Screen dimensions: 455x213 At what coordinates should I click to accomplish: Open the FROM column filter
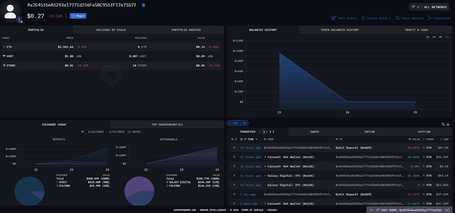tap(265, 139)
